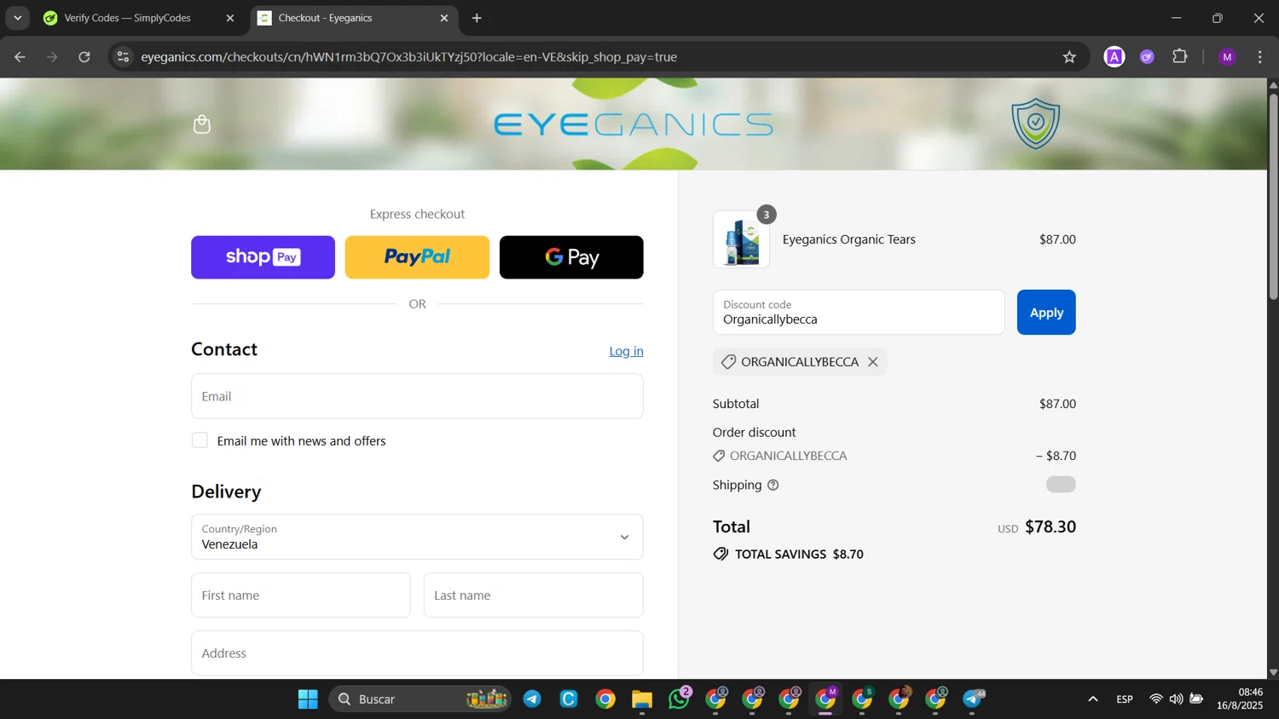Screen dimensions: 1279x719
Task: Open Google Chrome from the taskbar
Action: coord(605,699)
